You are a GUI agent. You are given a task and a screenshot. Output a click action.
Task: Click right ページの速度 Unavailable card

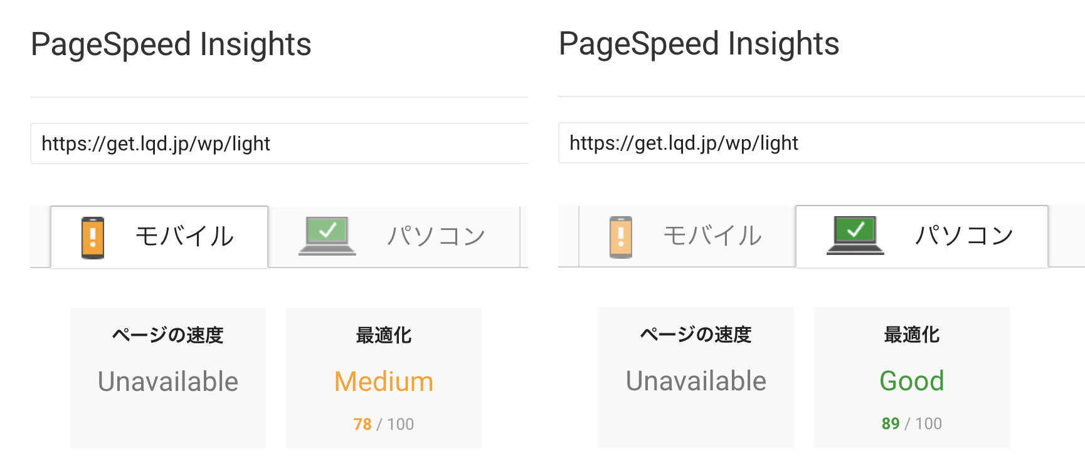pos(696,377)
